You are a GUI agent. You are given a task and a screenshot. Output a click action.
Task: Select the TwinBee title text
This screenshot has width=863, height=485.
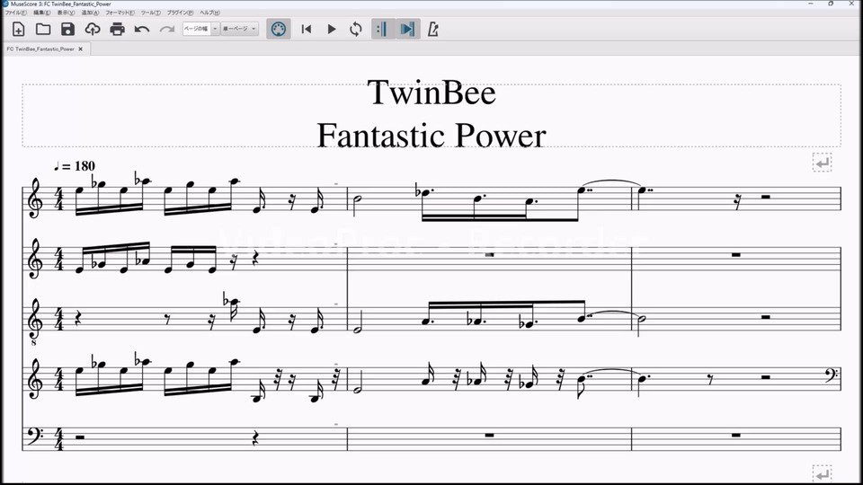click(431, 93)
